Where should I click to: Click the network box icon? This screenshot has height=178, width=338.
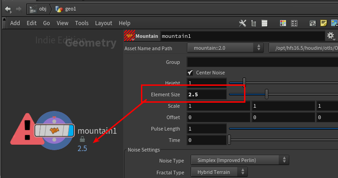[312, 23]
